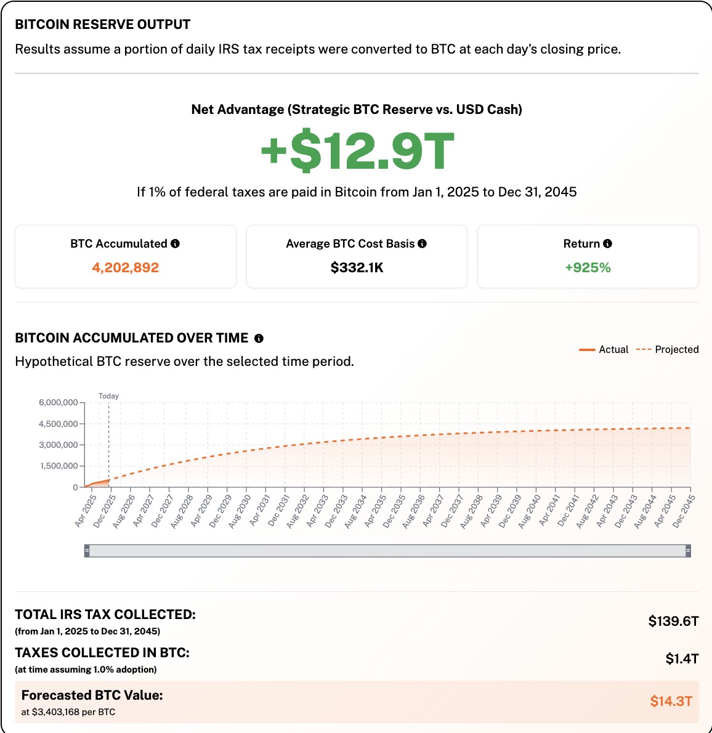
Task: Select the Return +925% card
Action: 588,257
